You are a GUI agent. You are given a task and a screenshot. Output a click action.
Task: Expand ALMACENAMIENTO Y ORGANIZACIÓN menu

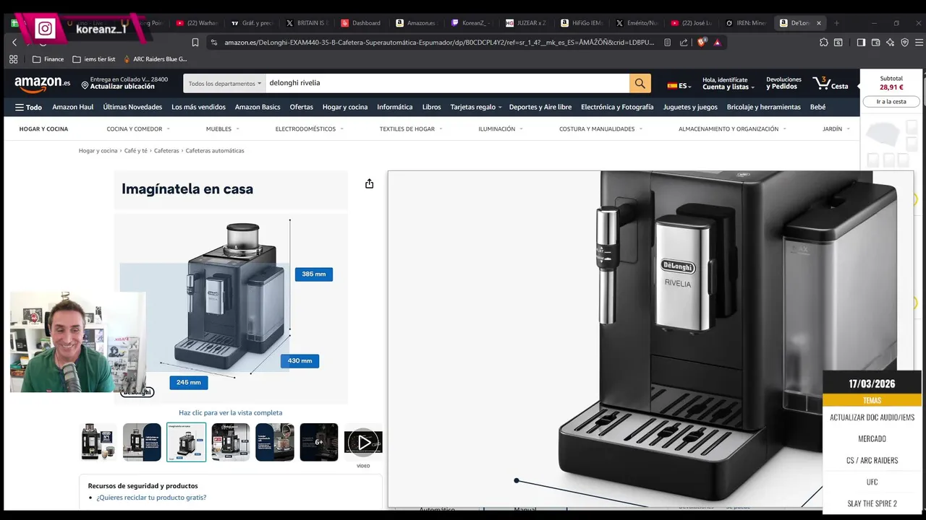732,129
